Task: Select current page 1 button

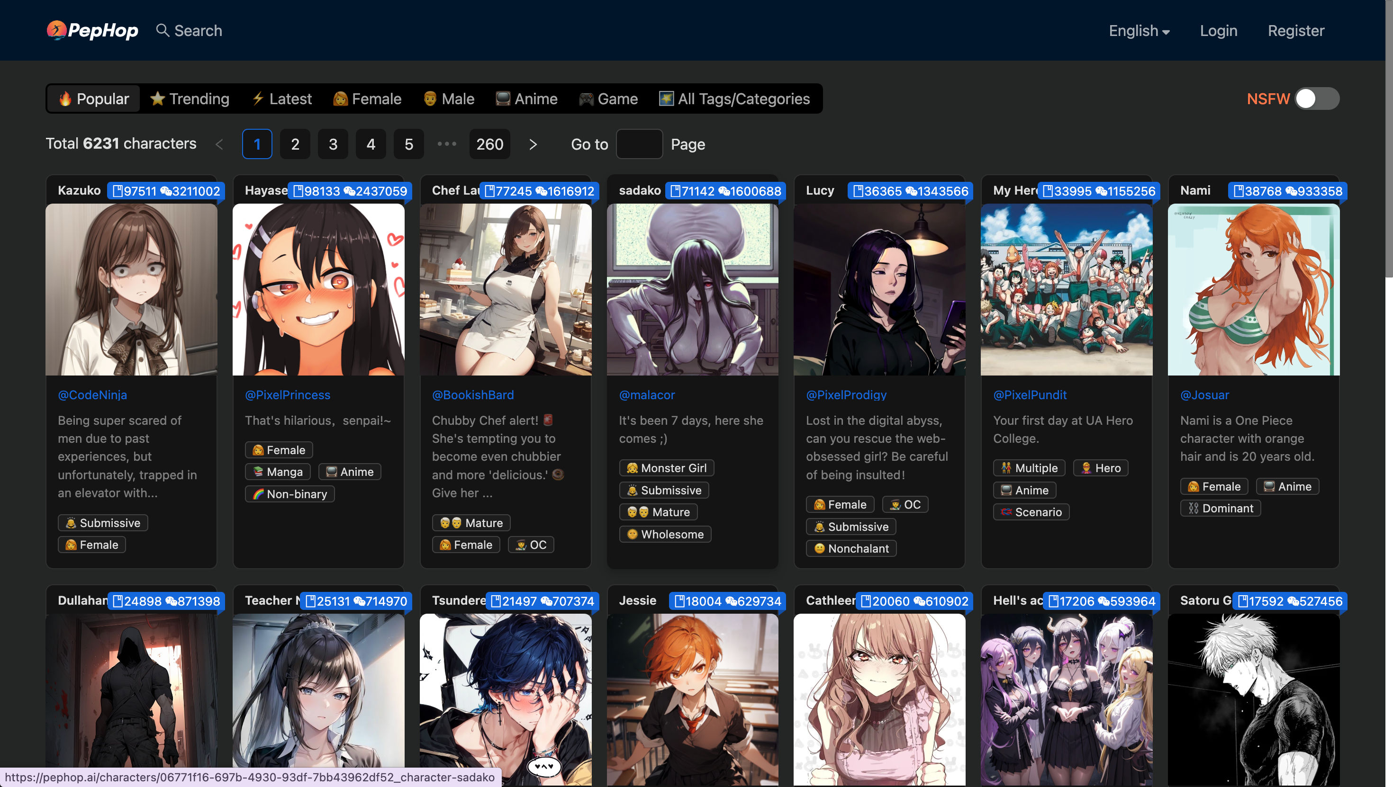Action: [x=257, y=144]
